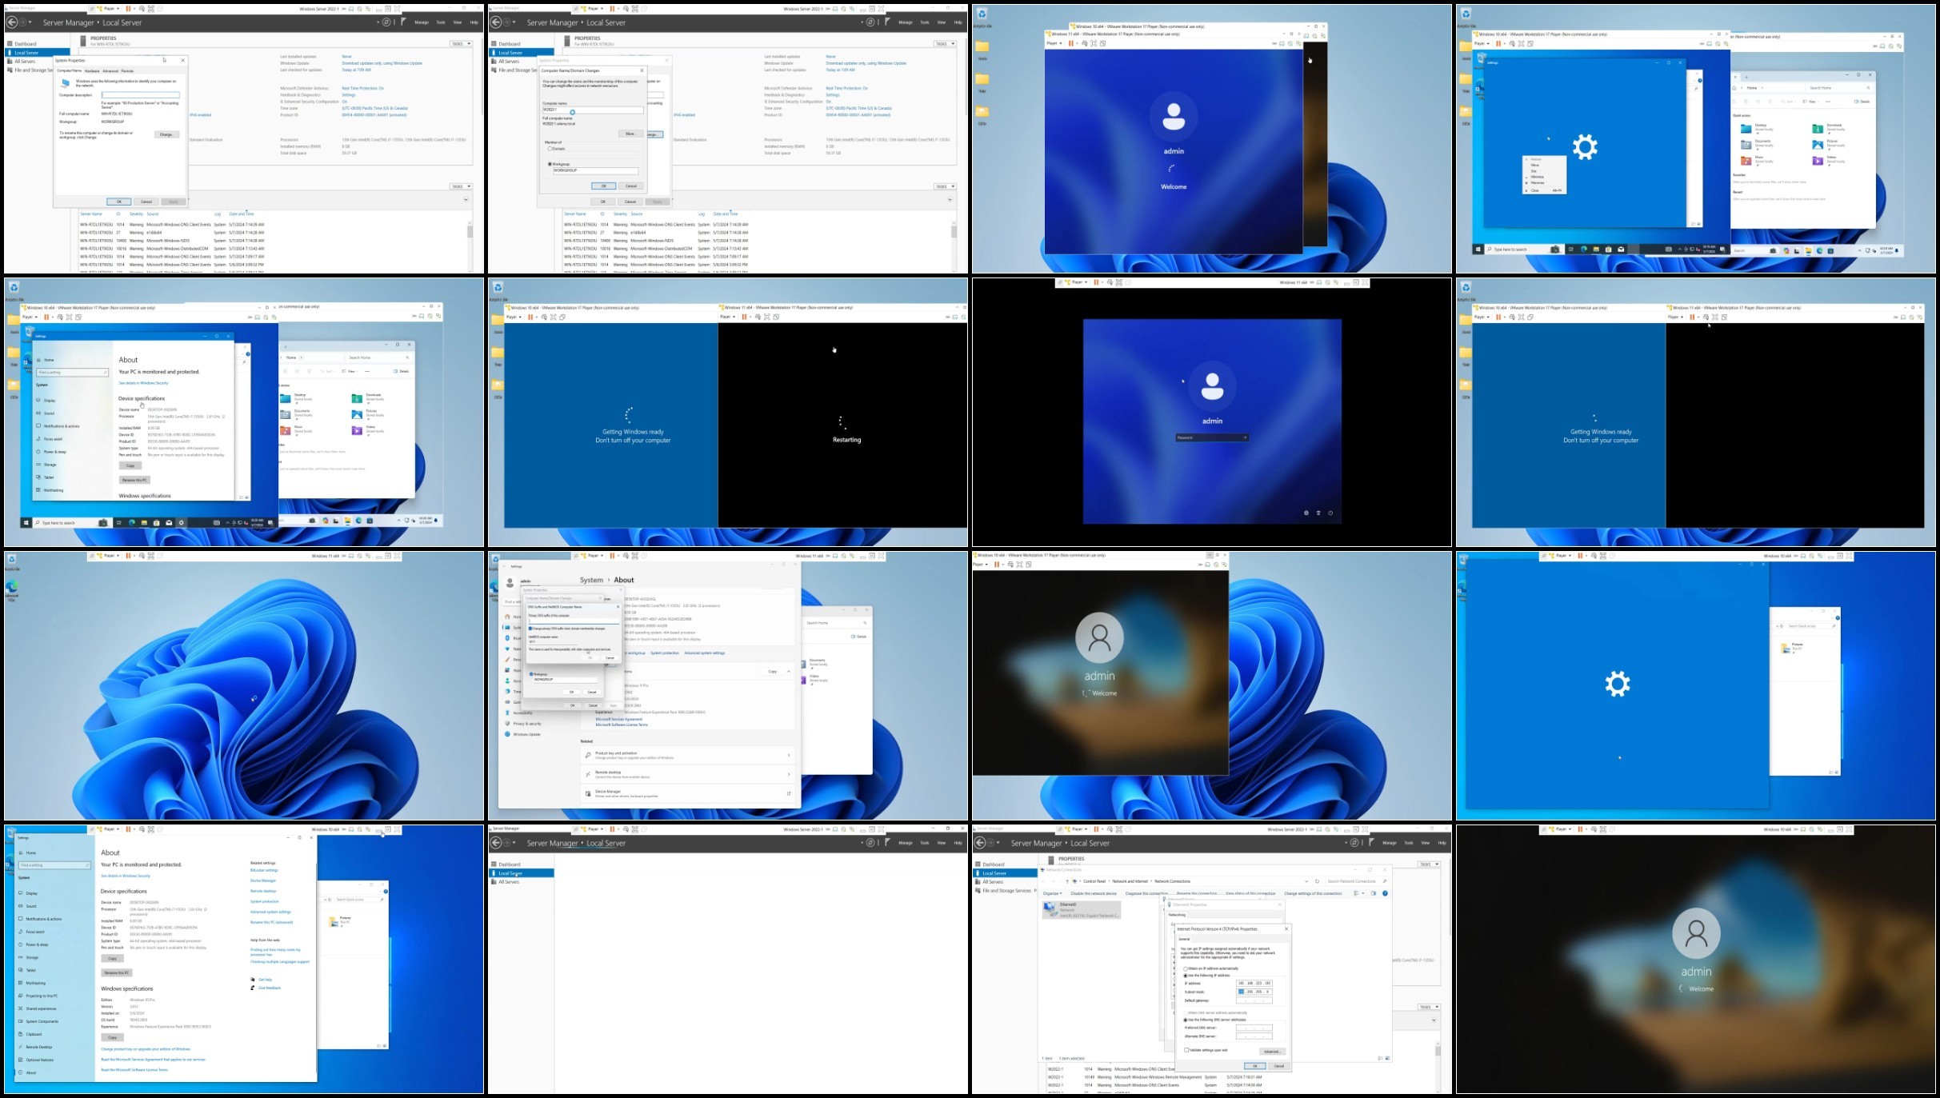Click Microsoft Software License Terms link in Windows 11 About
The height and width of the screenshot is (1098, 1940).
pyautogui.click(x=622, y=725)
